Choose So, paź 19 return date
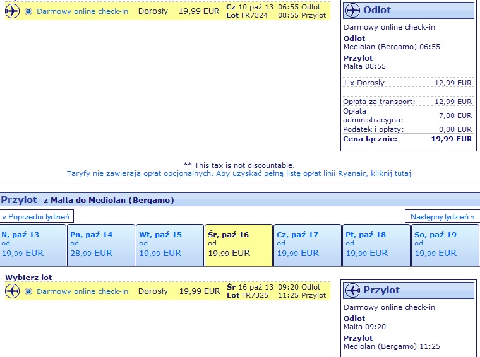 [445, 245]
